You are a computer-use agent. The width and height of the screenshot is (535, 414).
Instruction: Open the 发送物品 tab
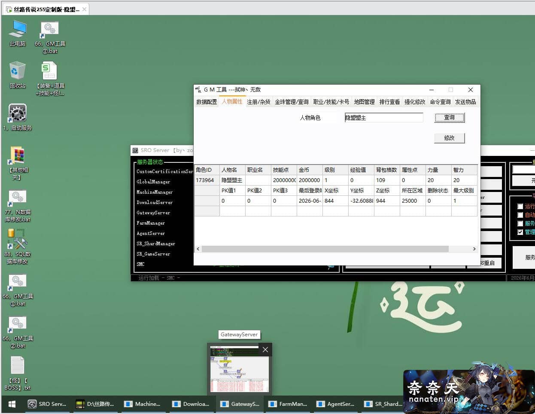tap(465, 102)
